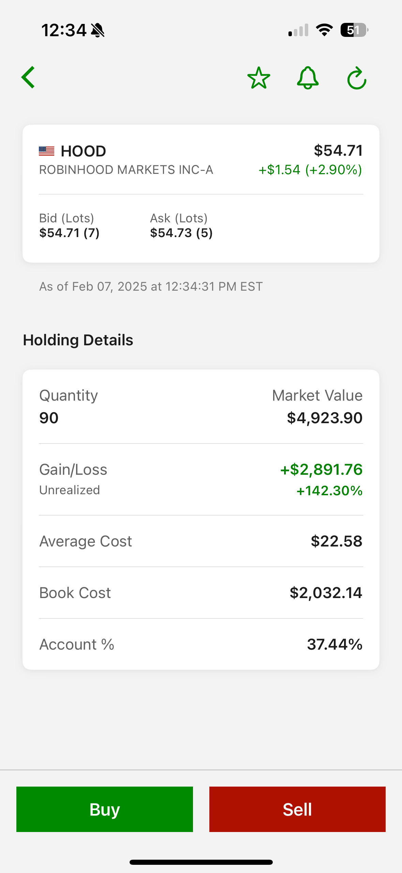Tap the Wi-Fi status icon
The image size is (402, 873).
coord(324,30)
